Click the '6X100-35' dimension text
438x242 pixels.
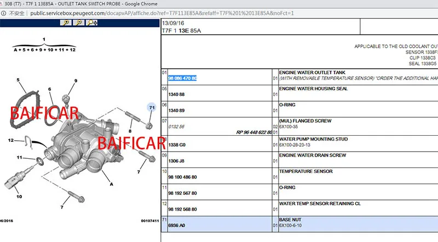click(289, 126)
